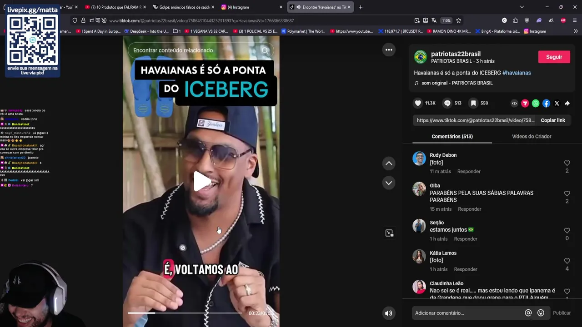Image resolution: width=582 pixels, height=327 pixels.
Task: Like the video with the heart icon
Action: pos(418,103)
